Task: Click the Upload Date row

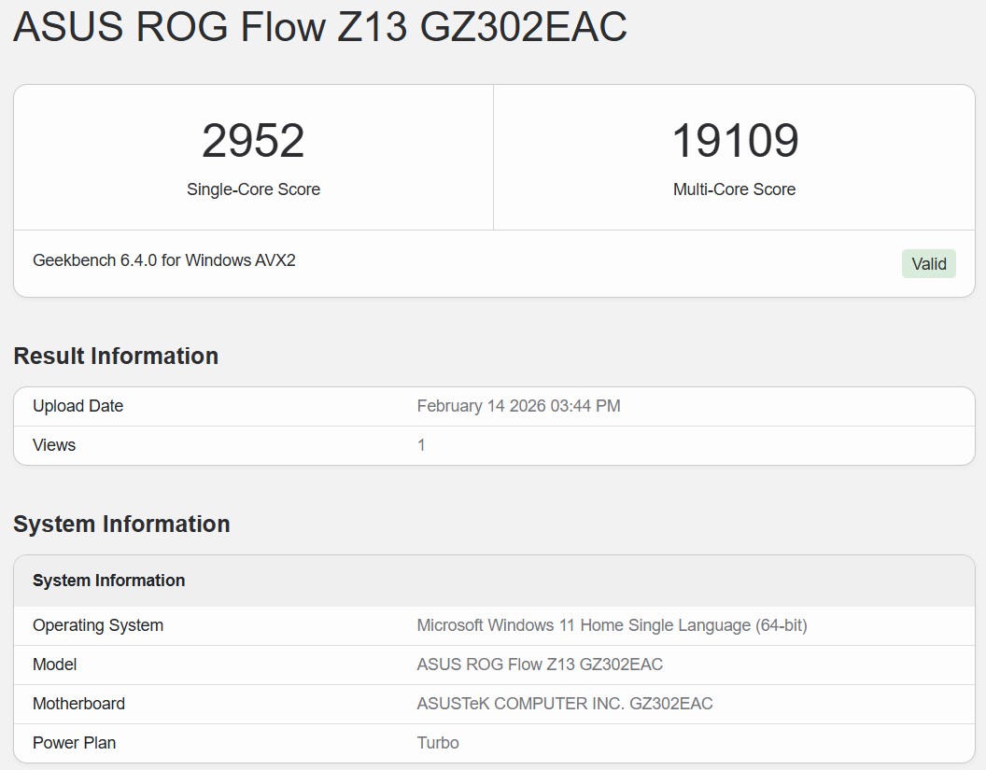Action: click(x=77, y=406)
